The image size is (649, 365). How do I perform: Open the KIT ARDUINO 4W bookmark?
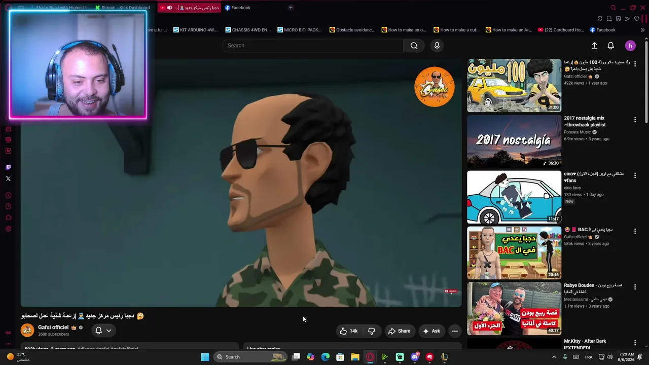coord(195,30)
